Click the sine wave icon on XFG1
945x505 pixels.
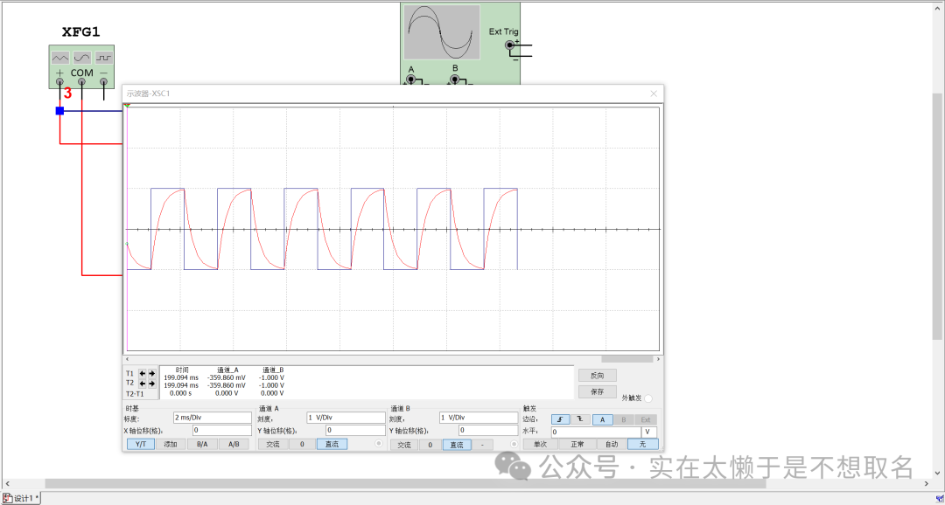81,58
